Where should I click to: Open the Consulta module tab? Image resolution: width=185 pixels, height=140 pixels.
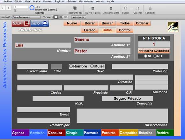(56, 133)
